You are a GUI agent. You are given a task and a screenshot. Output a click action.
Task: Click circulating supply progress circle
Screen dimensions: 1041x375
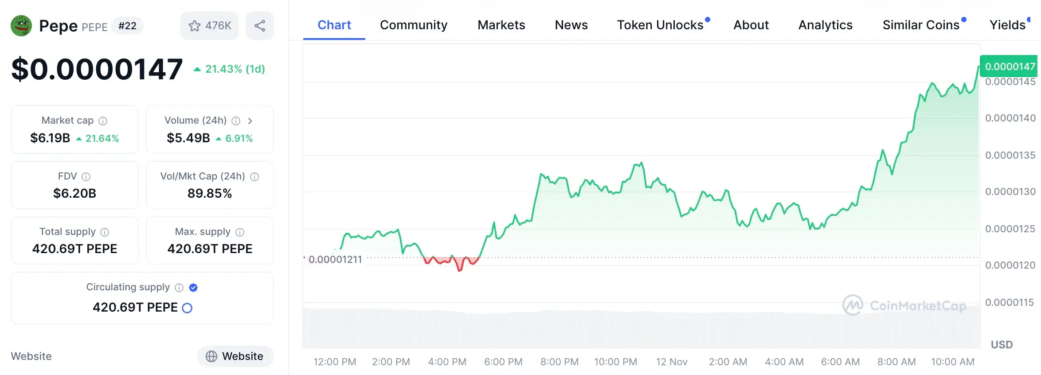pos(187,308)
